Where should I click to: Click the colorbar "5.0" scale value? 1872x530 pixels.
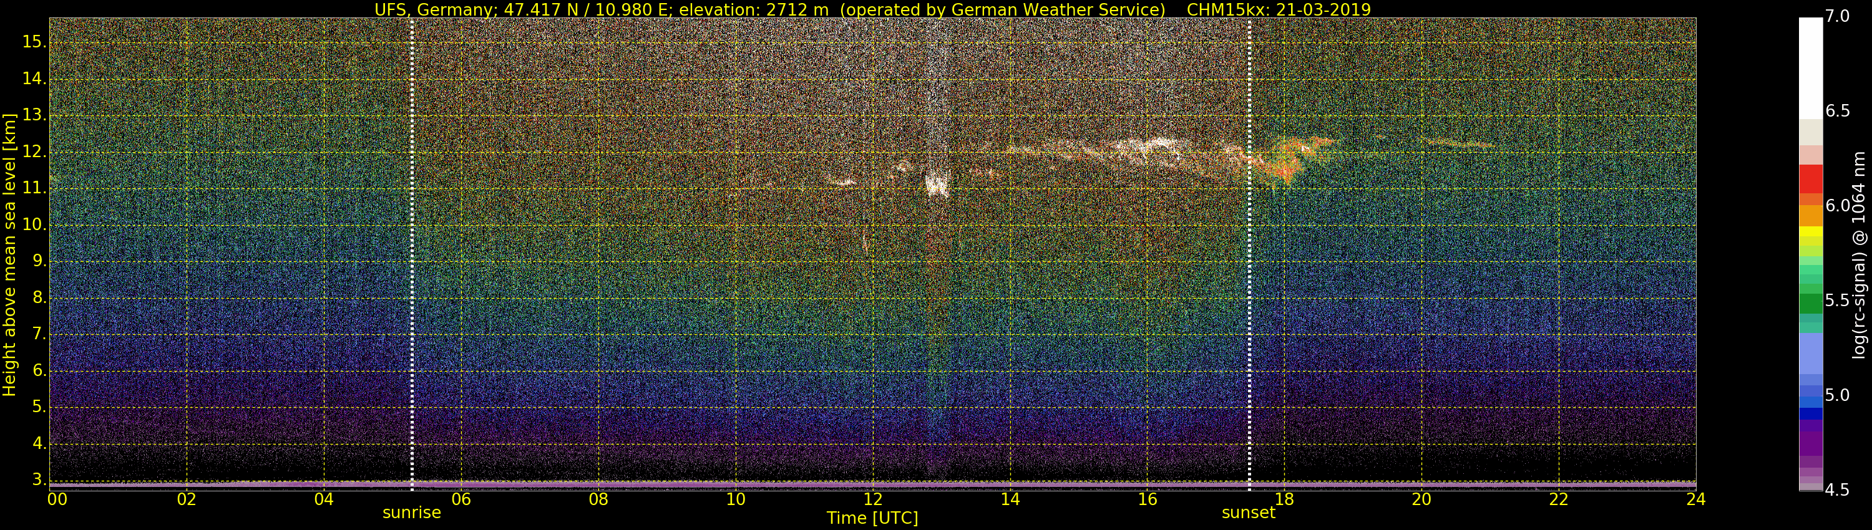coord(1837,395)
